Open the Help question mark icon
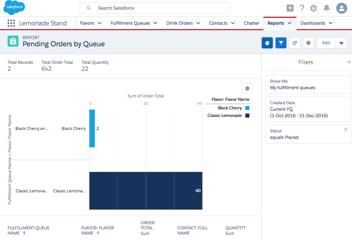Image resolution: width=352 pixels, height=240 pixels. (302, 8)
